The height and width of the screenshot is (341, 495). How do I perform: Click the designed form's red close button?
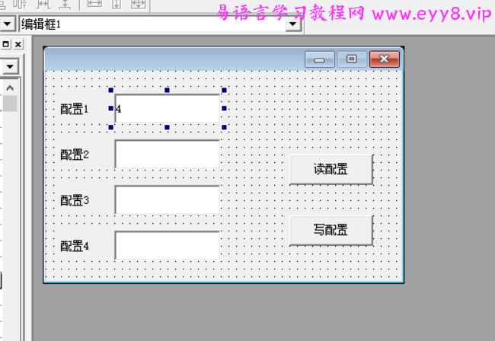pyautogui.click(x=385, y=59)
